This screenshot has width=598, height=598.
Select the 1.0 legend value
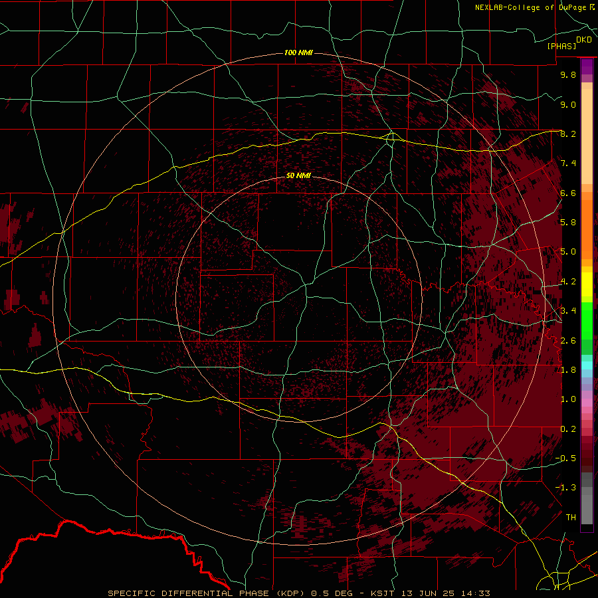(568, 399)
